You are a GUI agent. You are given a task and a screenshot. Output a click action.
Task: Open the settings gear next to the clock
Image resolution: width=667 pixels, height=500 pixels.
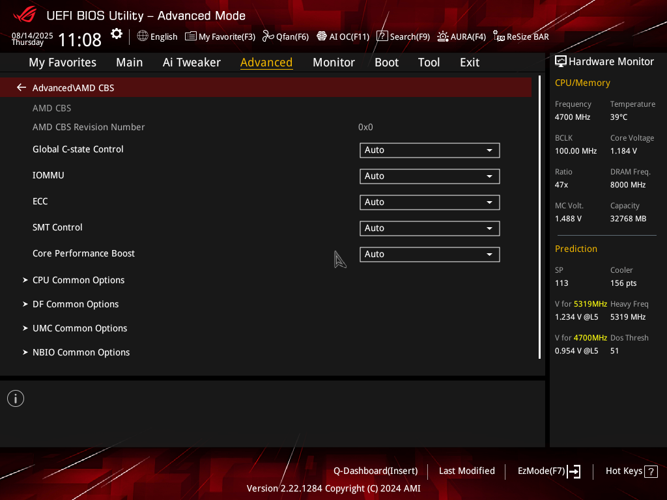pos(117,34)
